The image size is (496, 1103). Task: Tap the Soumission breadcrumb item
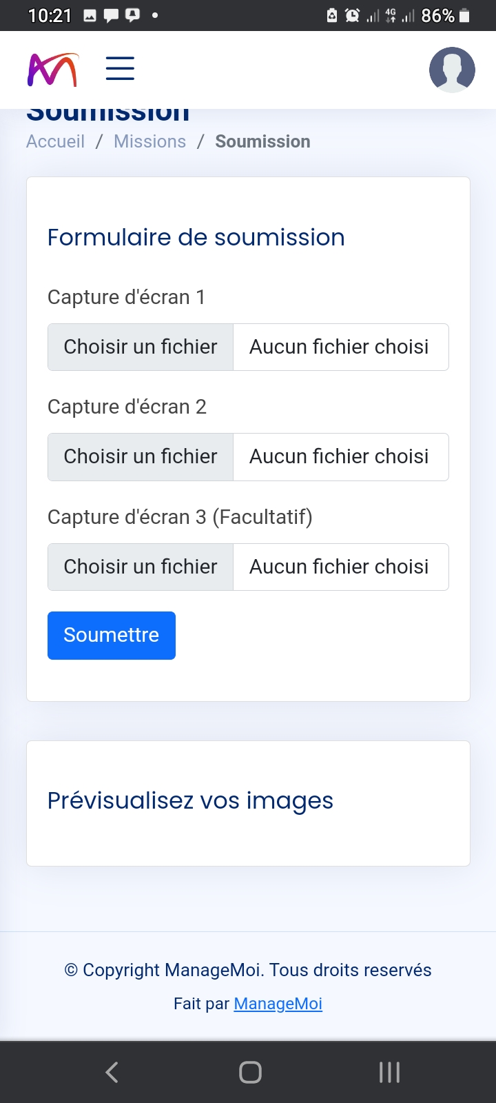pos(262,141)
